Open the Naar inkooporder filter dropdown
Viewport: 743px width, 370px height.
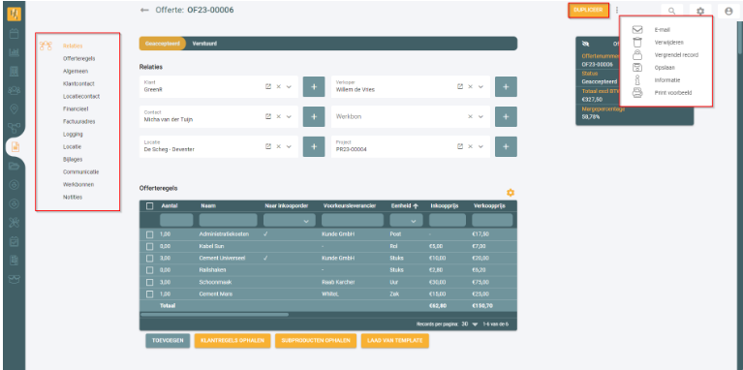(x=290, y=220)
